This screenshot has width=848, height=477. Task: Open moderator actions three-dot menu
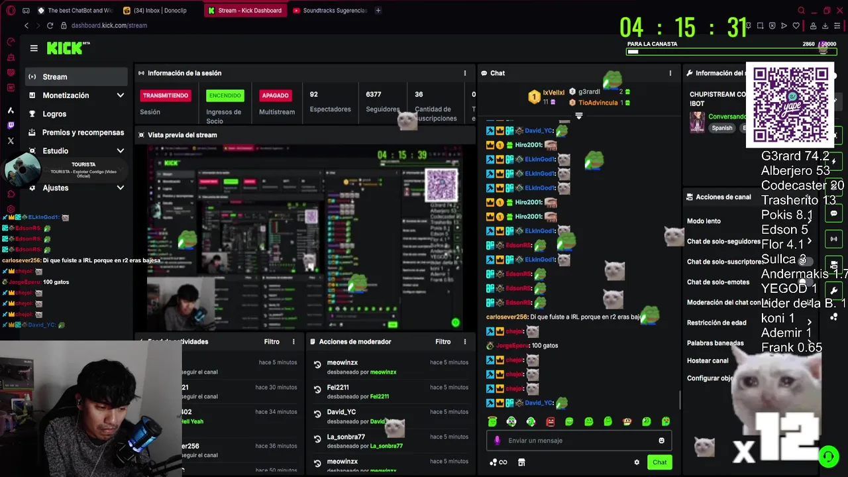click(x=464, y=342)
